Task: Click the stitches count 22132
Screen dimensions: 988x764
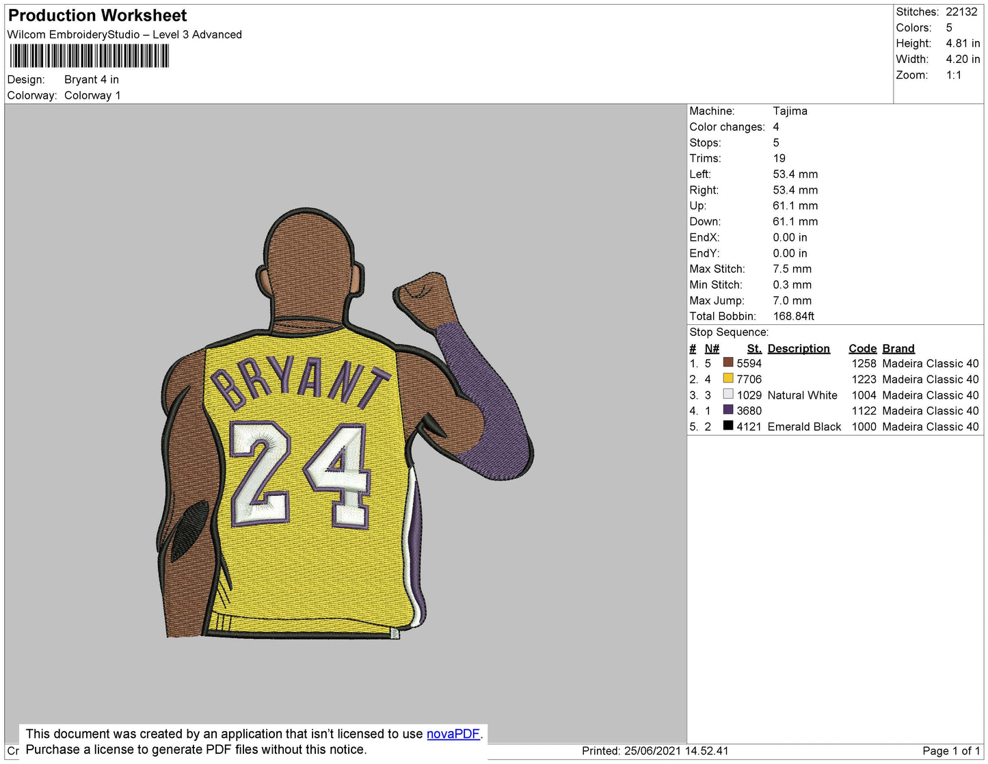Action: click(x=961, y=12)
